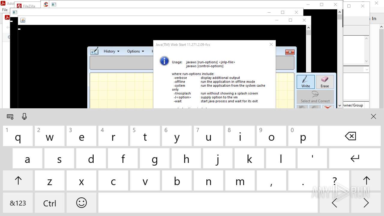Open the emoji keyboard
This screenshot has width=384, height=216.
click(81, 203)
